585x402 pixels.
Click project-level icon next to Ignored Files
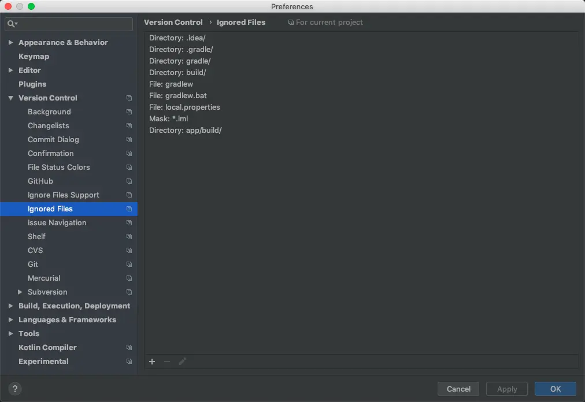(129, 209)
